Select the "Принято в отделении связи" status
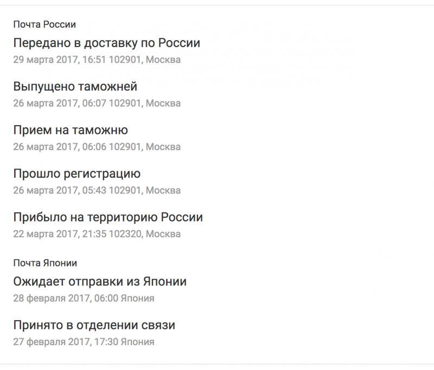The width and height of the screenshot is (434, 370). point(94,325)
